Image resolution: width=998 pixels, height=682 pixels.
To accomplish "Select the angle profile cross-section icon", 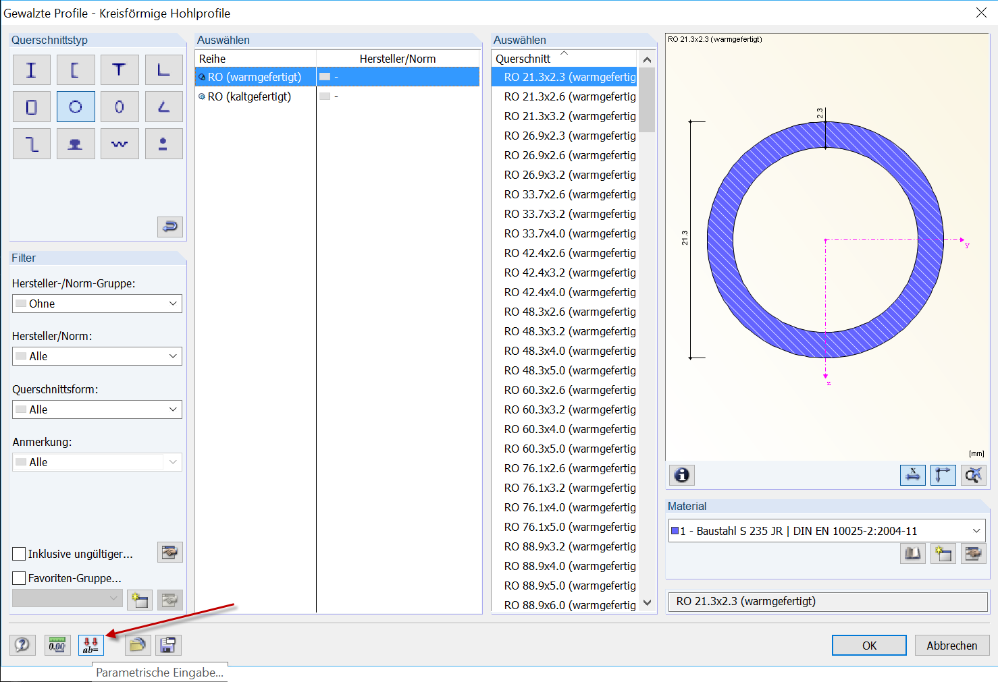I will pos(163,69).
